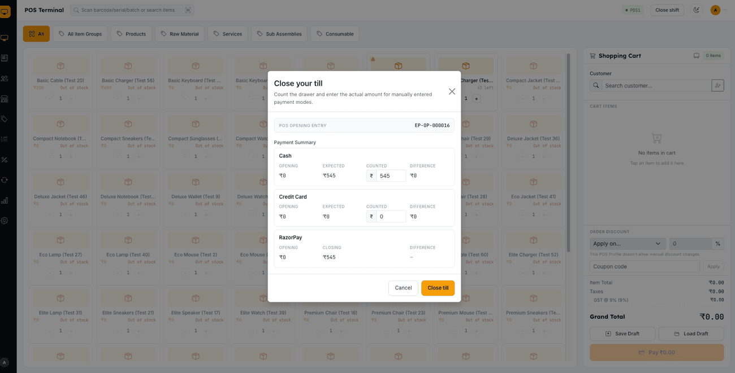
Task: Close the till dialog with the X icon
Action: [452, 91]
